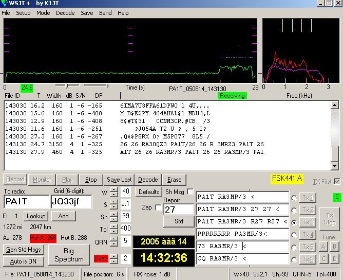Click the Tx6 transmit button
Image resolution: width=343 pixels, height=280 pixels.
click(308, 259)
